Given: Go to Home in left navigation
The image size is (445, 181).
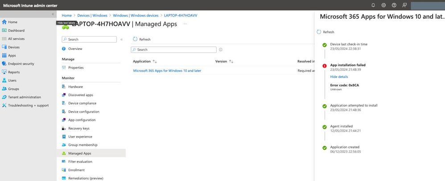Looking at the screenshot, I should (x=12, y=22).
